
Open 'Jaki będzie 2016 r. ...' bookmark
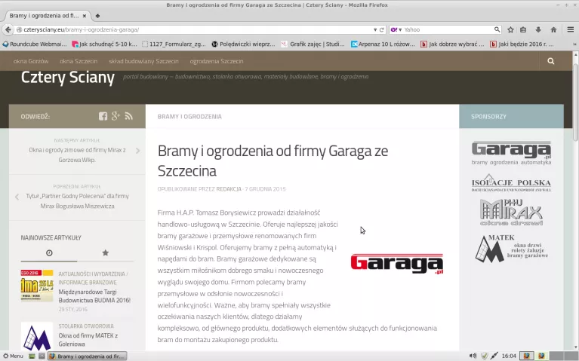(522, 44)
